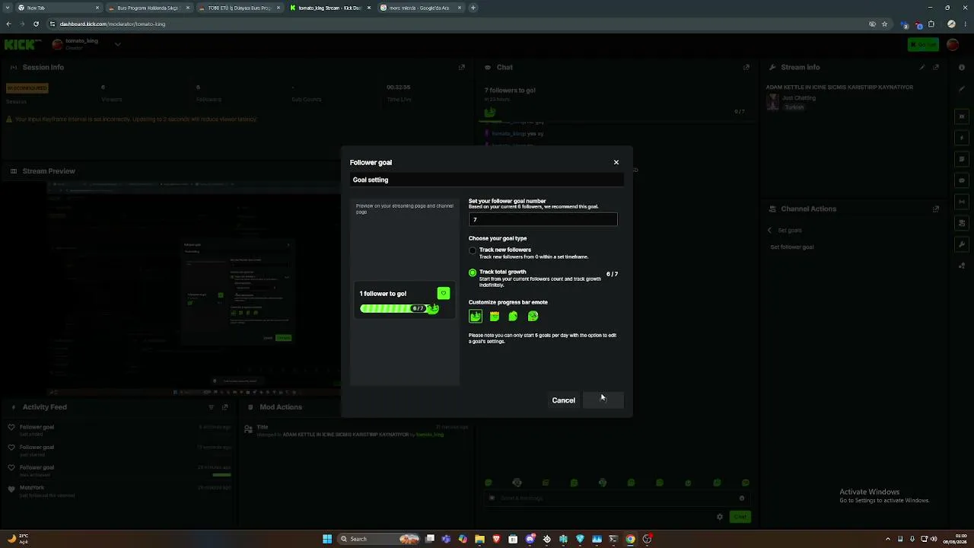
Task: Pop out the Stream Info panel
Action: point(936,67)
